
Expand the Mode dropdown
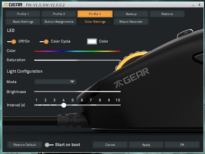[x=55, y=82]
